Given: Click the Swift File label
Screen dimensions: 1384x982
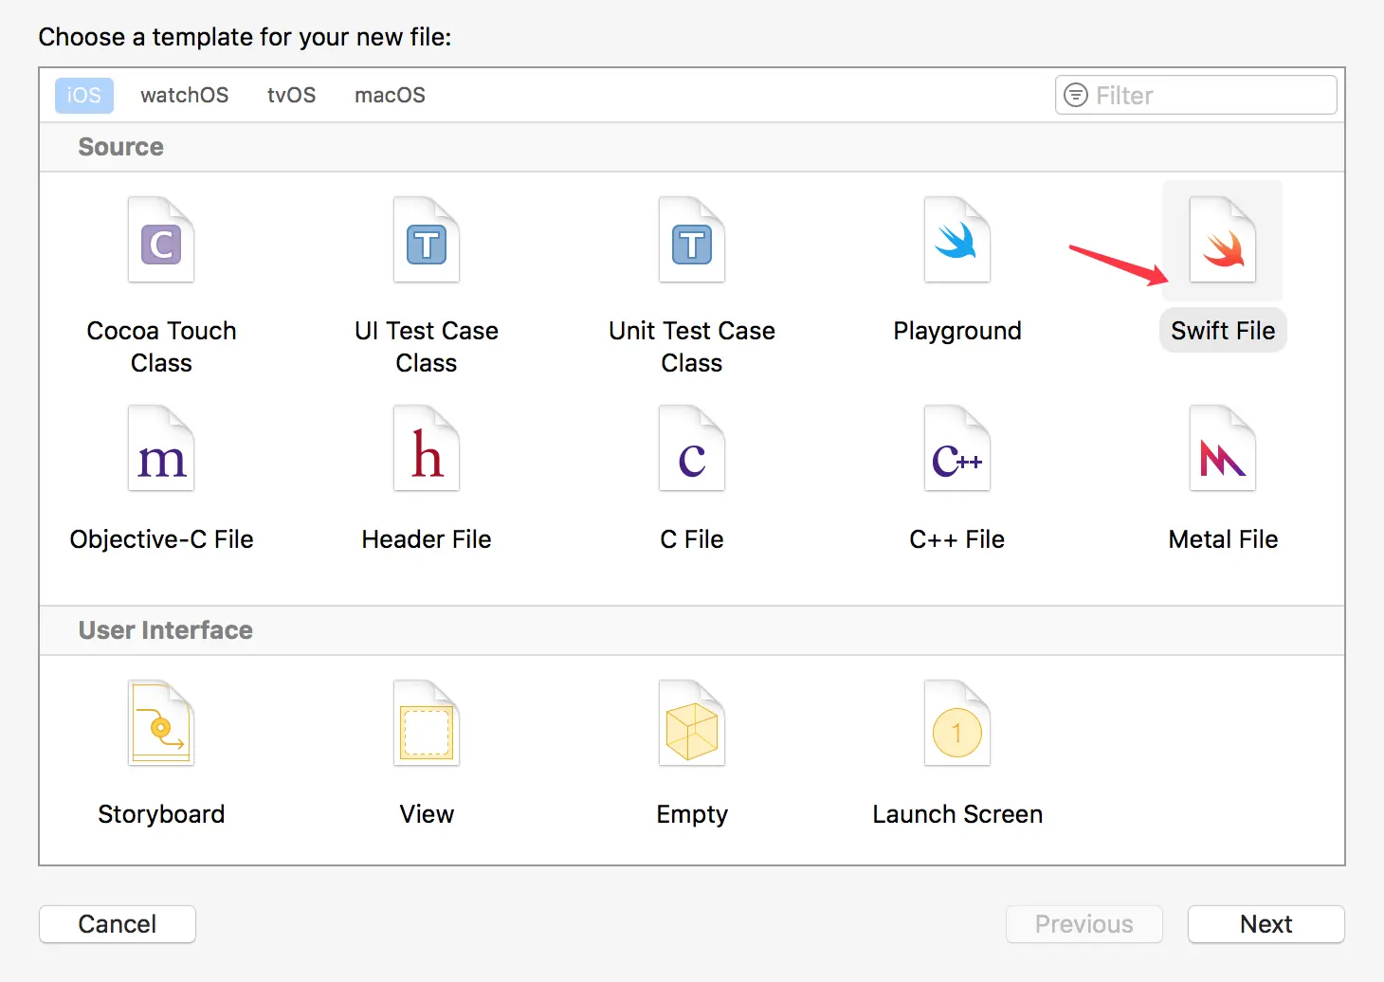Looking at the screenshot, I should 1223,331.
